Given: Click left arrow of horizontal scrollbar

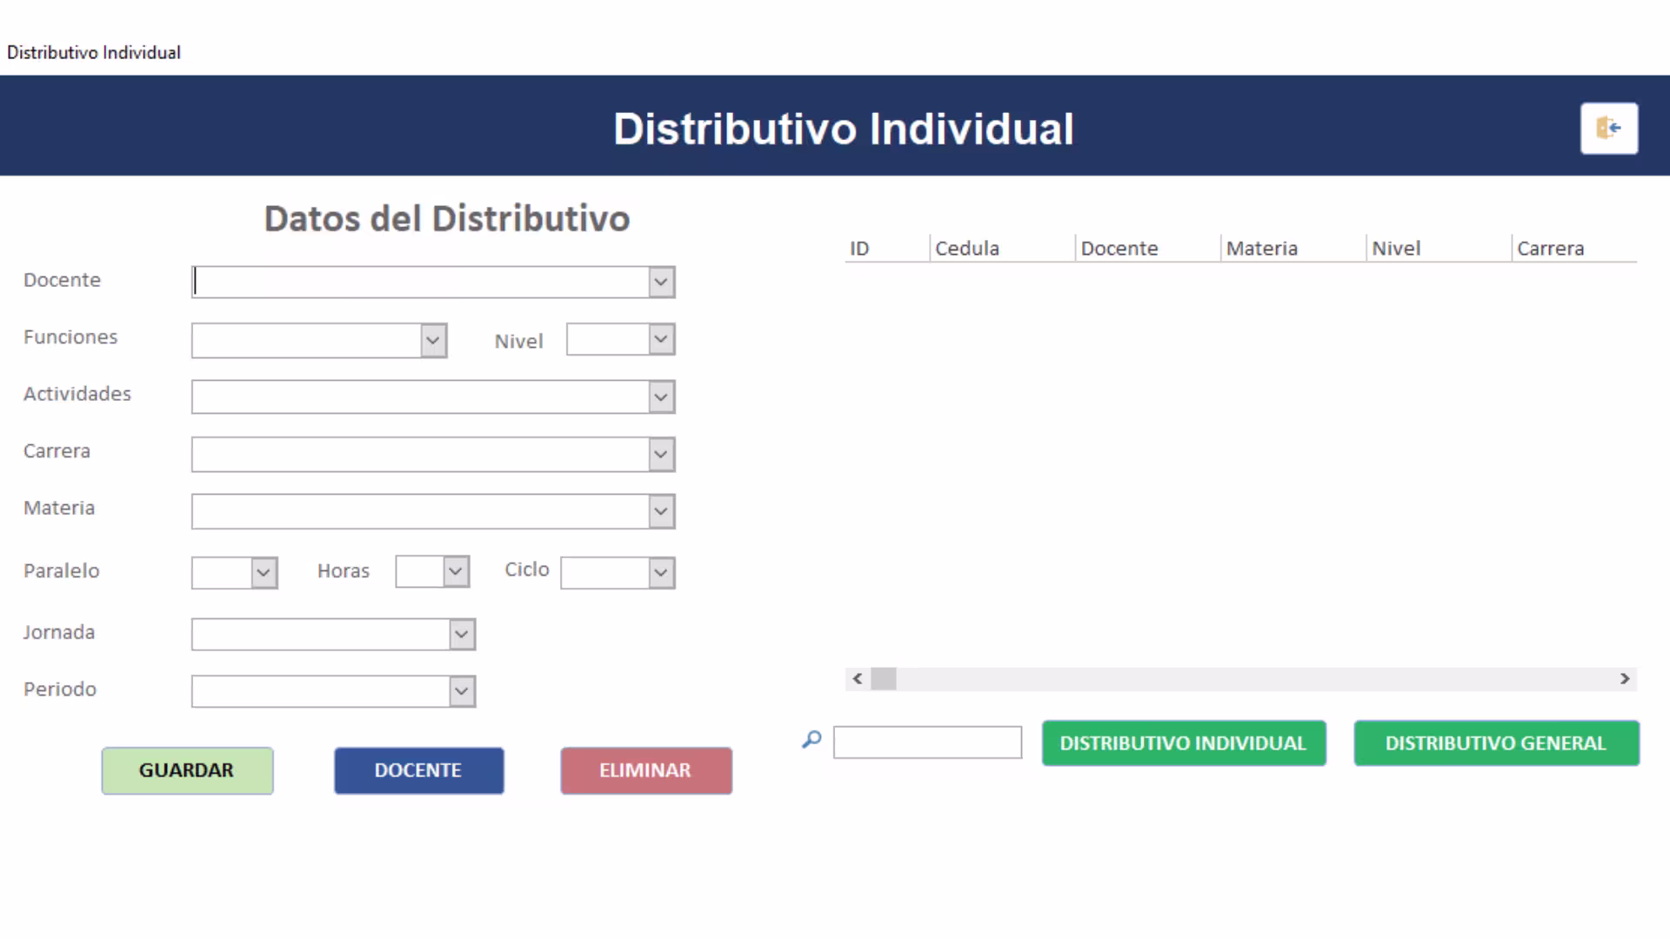Looking at the screenshot, I should click(x=858, y=679).
